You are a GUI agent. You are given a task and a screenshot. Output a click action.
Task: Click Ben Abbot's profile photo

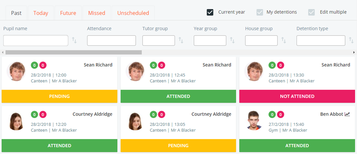254,120
